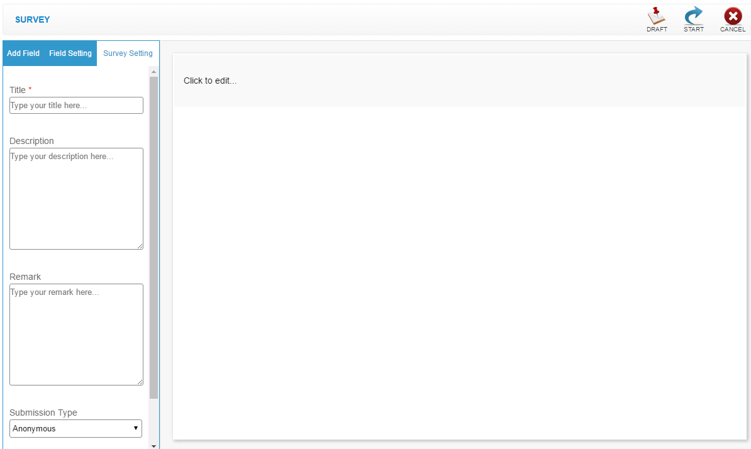
Task: Click the SURVEY page heading
Action: (x=33, y=19)
